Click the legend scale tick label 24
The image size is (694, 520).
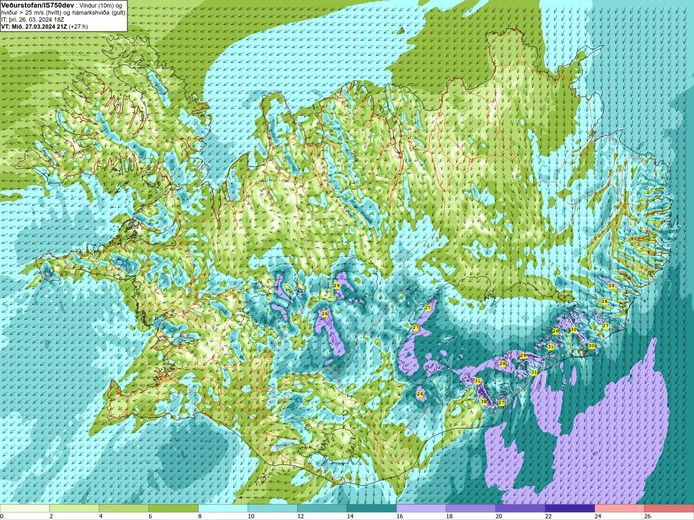pyautogui.click(x=597, y=516)
